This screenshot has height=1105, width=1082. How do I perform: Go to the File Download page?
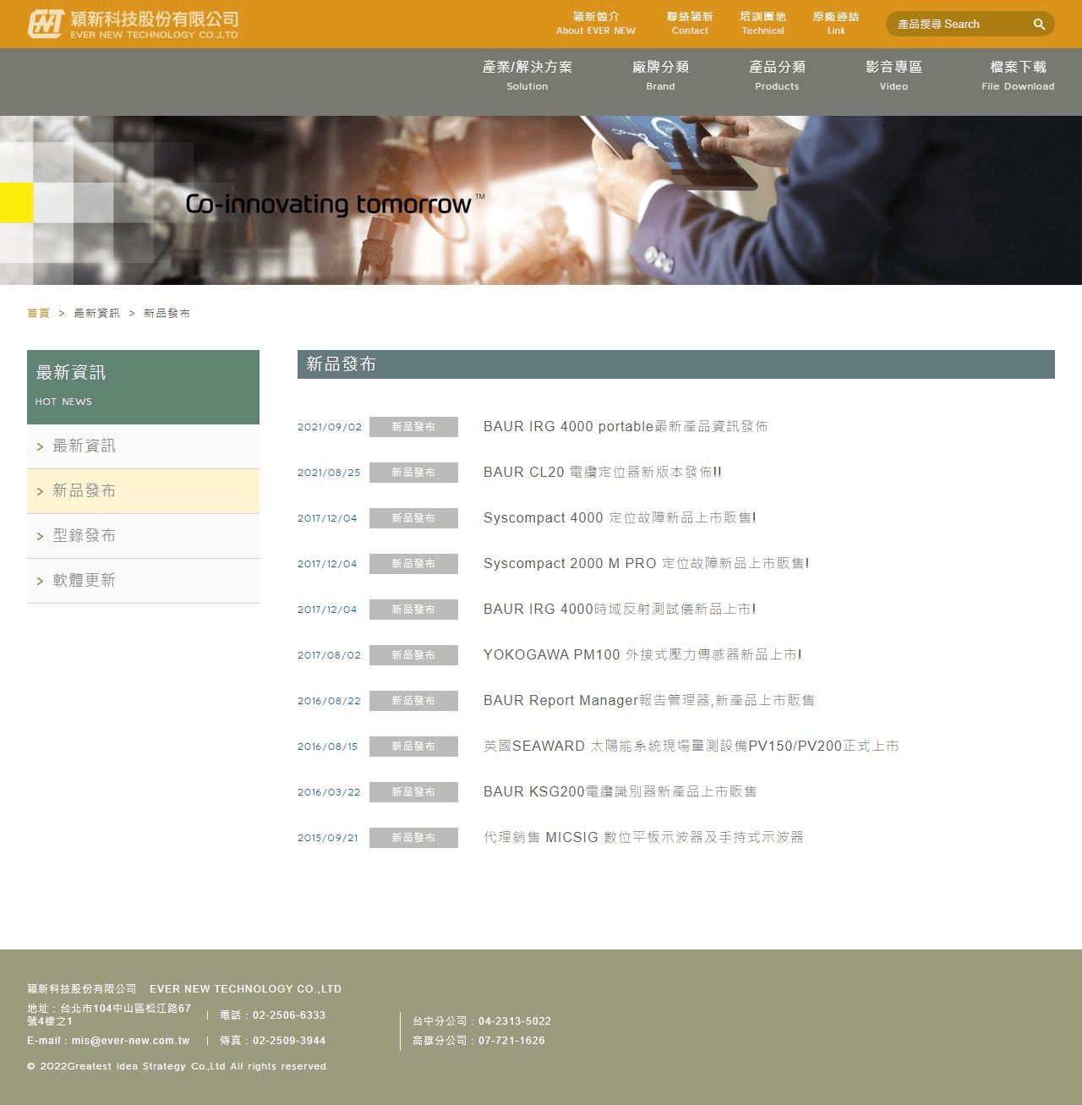(1018, 75)
